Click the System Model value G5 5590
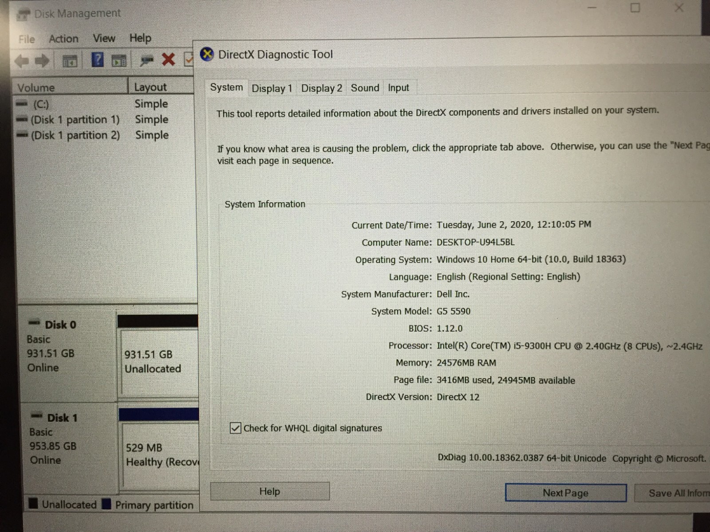 pos(454,311)
